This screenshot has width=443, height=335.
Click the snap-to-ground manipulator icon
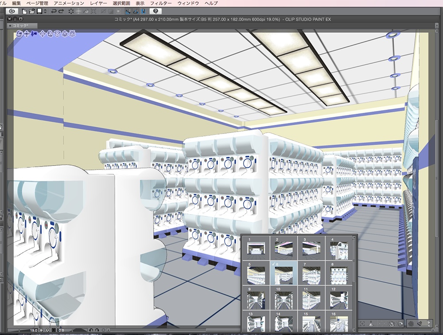click(x=73, y=34)
